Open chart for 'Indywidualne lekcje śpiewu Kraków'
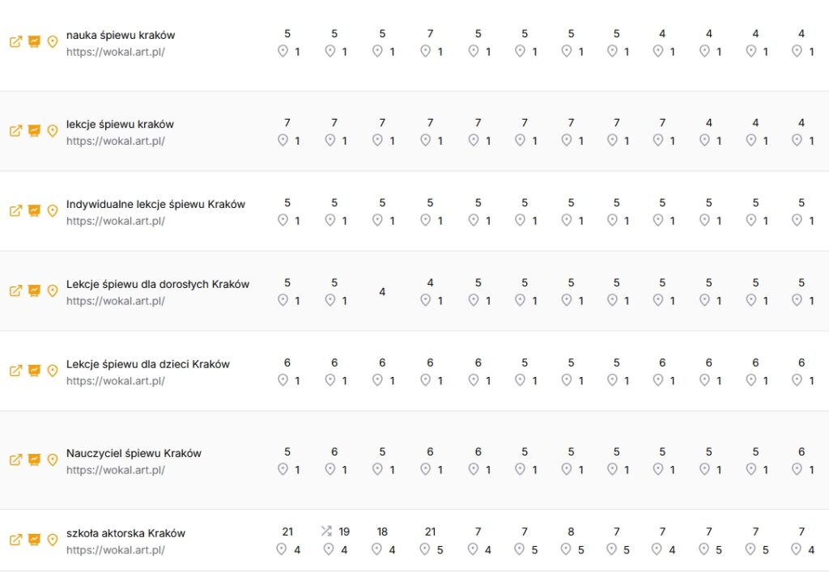Screen dimensions: 829x572 tap(34, 211)
